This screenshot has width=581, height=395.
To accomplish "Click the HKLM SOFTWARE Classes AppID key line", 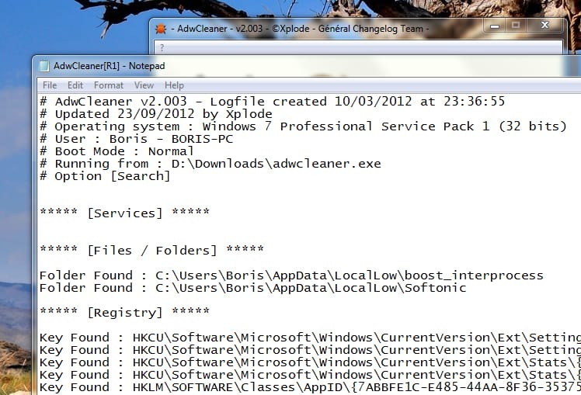I will pyautogui.click(x=311, y=387).
